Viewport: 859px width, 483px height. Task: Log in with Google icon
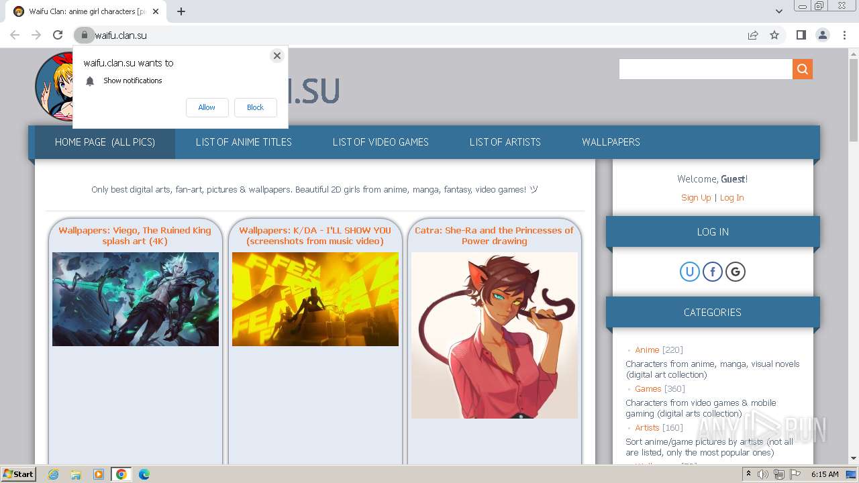point(736,272)
